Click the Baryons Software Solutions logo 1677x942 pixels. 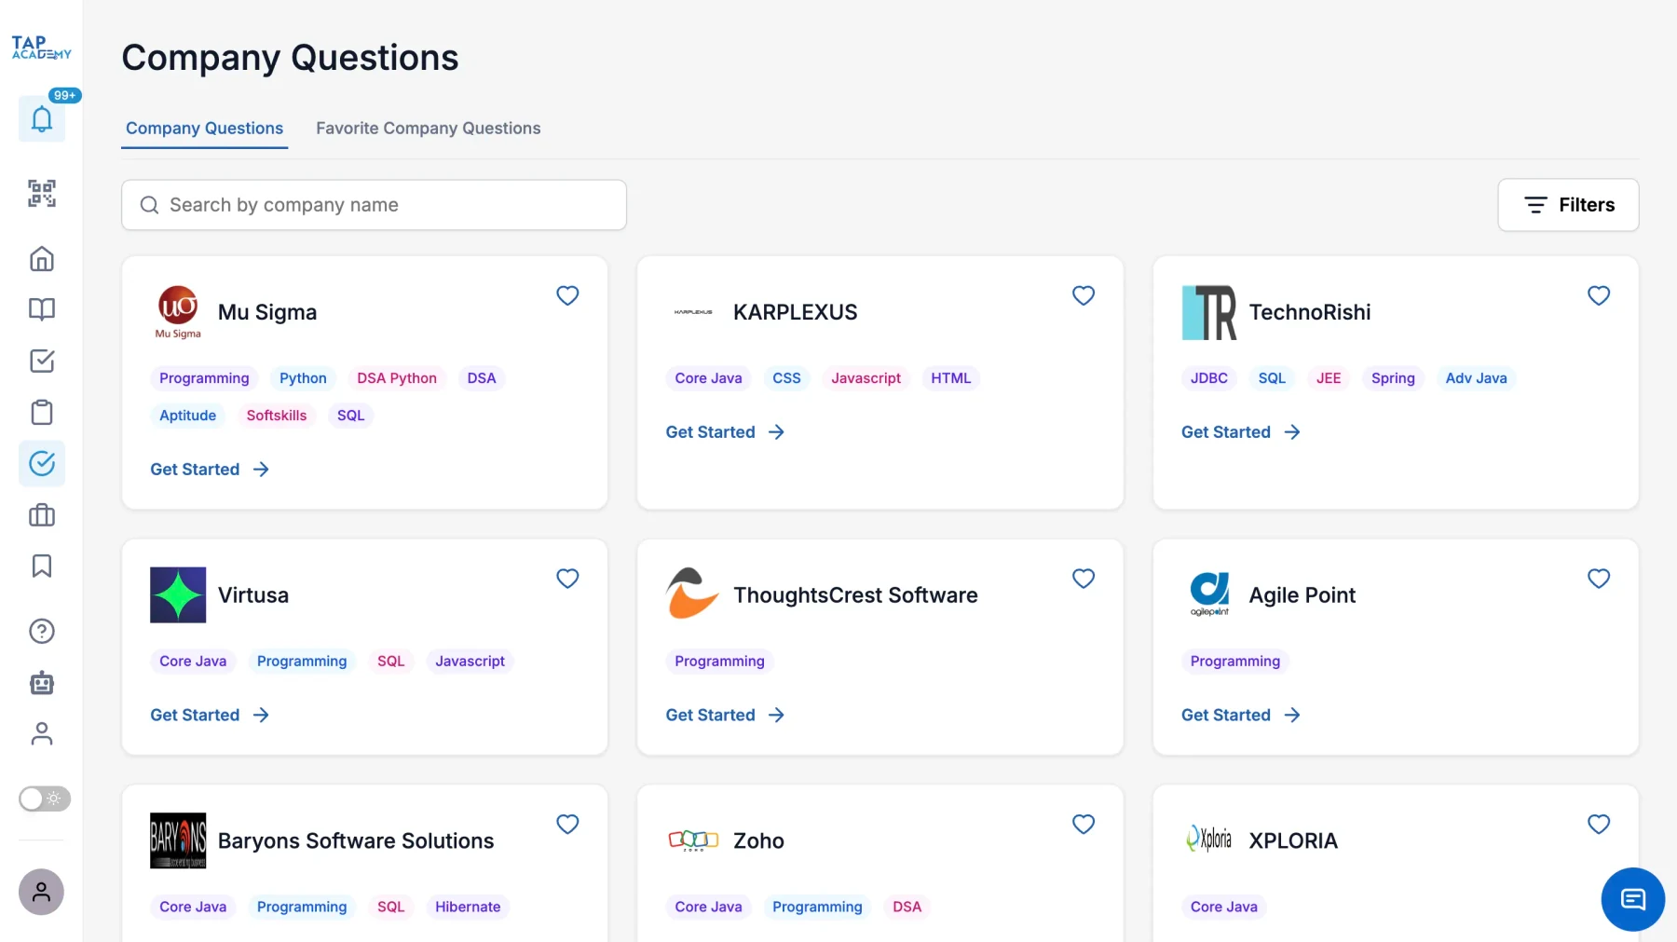pyautogui.click(x=178, y=840)
